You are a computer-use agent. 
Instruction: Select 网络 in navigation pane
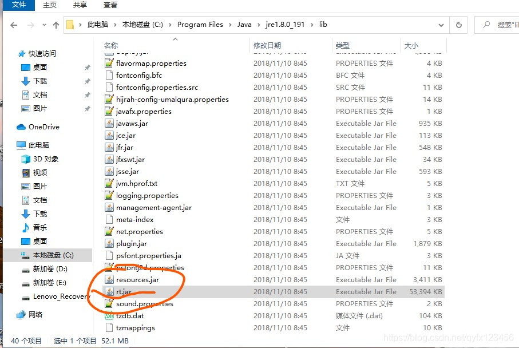(x=35, y=315)
